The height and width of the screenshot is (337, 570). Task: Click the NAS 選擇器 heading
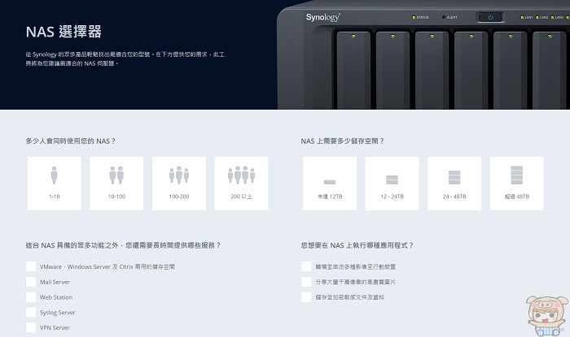point(64,32)
